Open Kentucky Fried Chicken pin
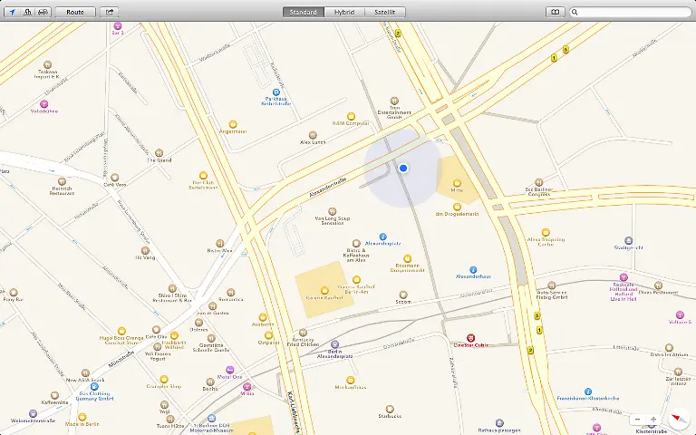Image resolution: width=696 pixels, height=435 pixels. [303, 333]
